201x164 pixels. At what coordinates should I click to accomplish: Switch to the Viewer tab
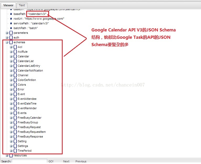coord(8,5)
